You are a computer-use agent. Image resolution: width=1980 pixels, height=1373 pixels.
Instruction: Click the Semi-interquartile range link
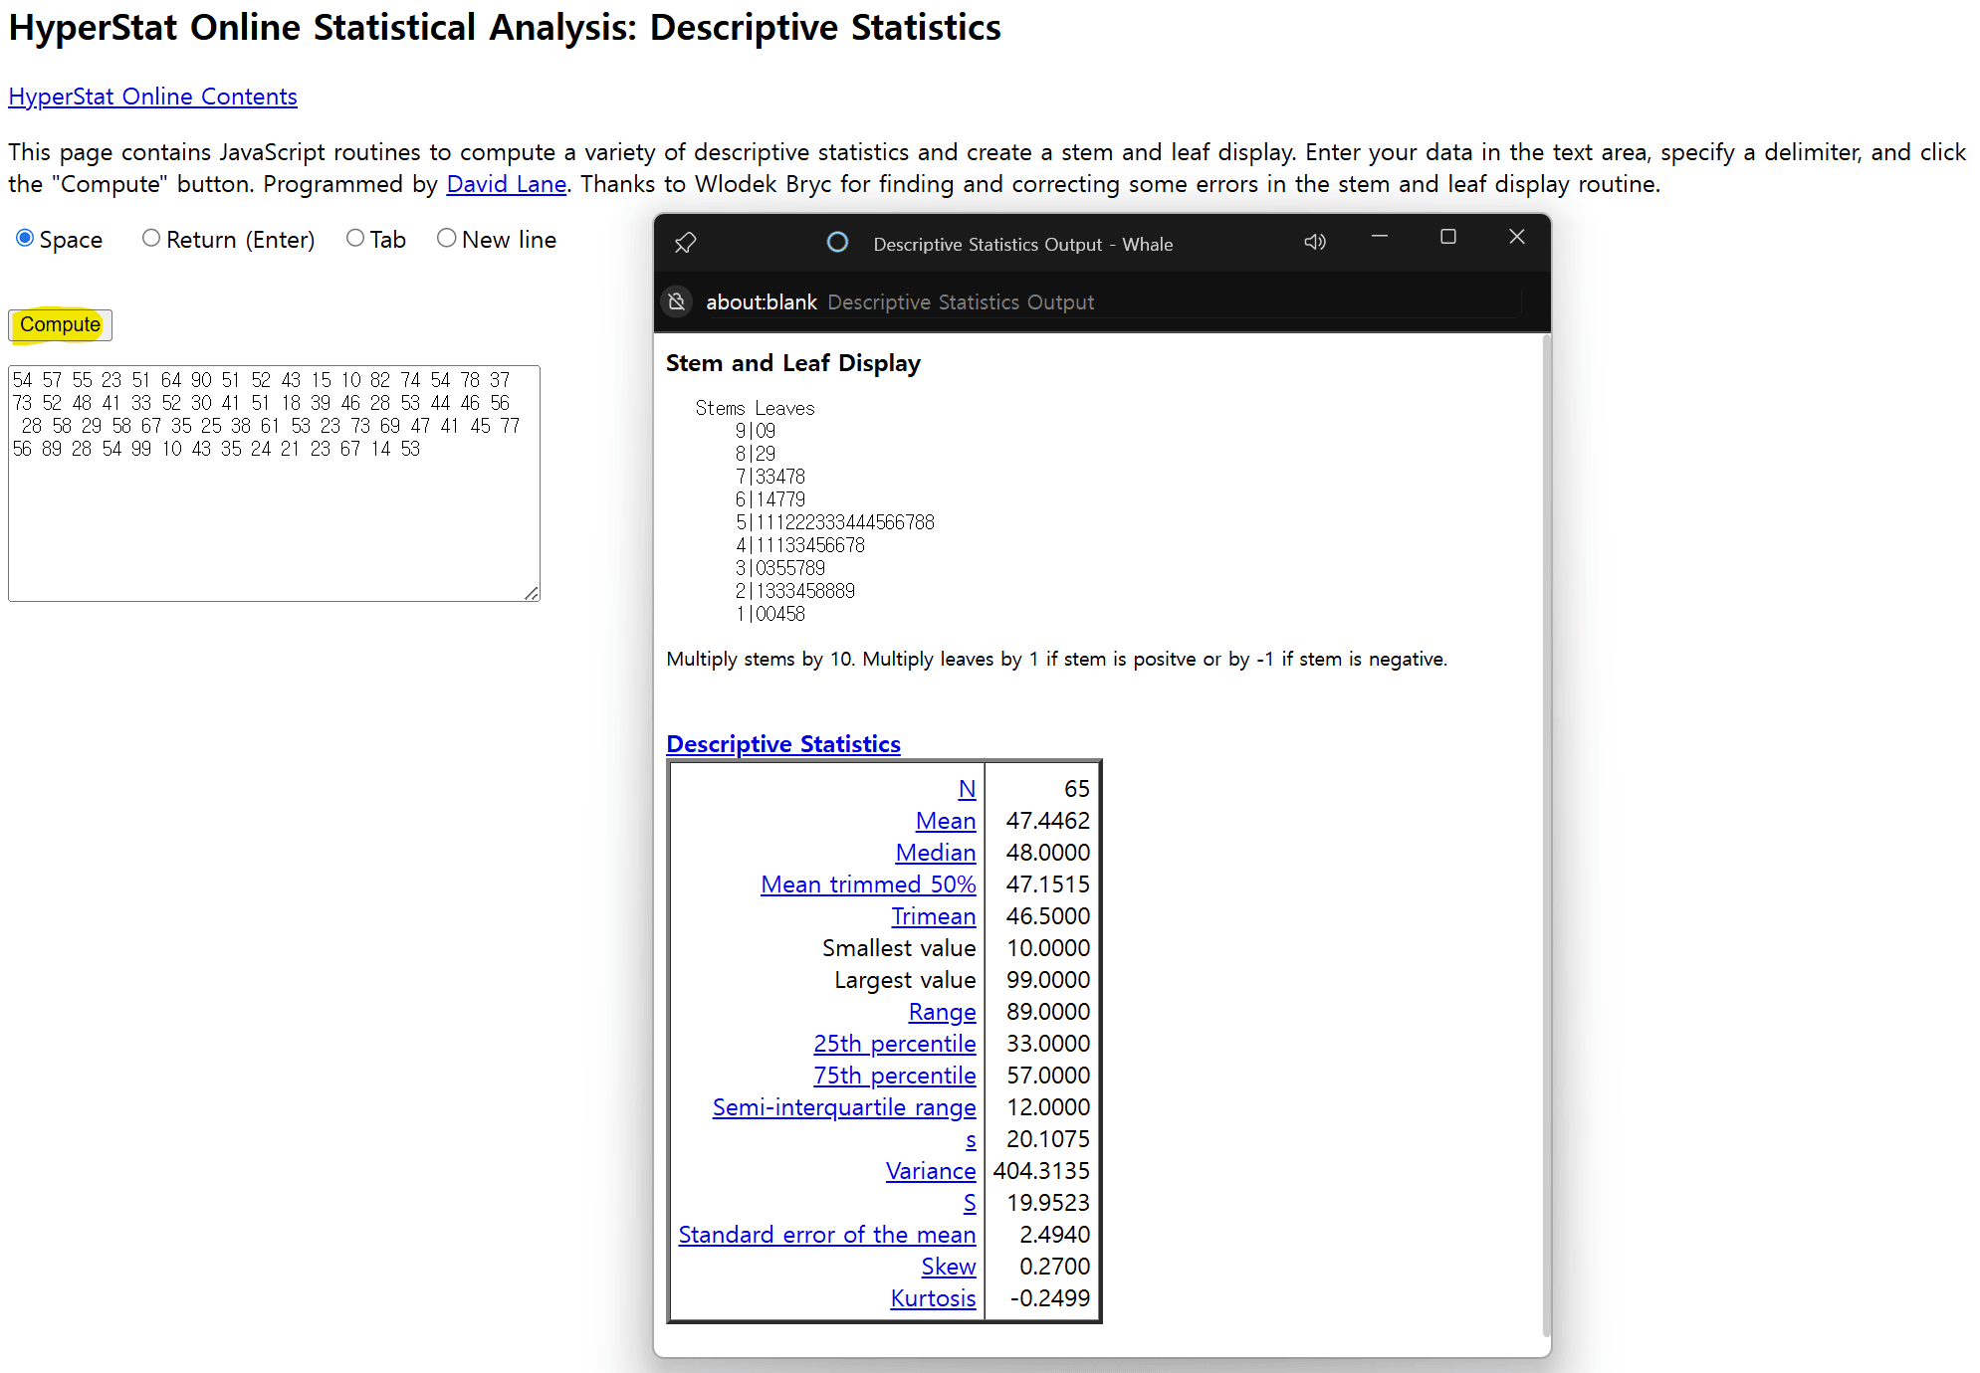[843, 1107]
